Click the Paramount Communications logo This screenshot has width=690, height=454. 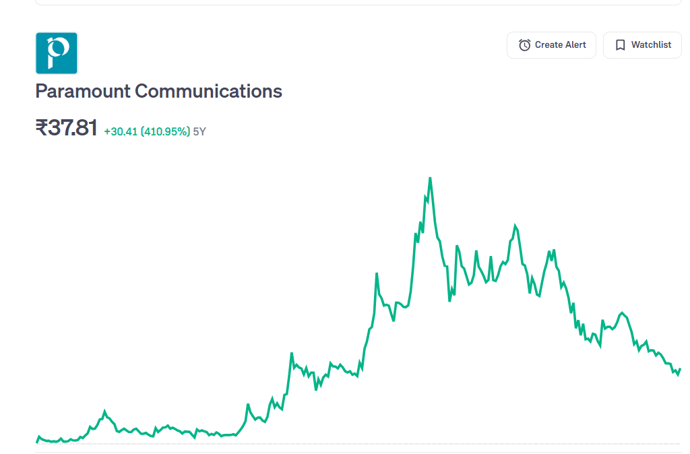(57, 53)
